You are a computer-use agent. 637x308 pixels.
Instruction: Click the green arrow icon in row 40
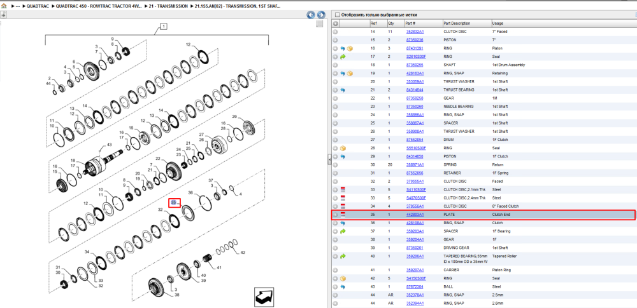coord(343,256)
